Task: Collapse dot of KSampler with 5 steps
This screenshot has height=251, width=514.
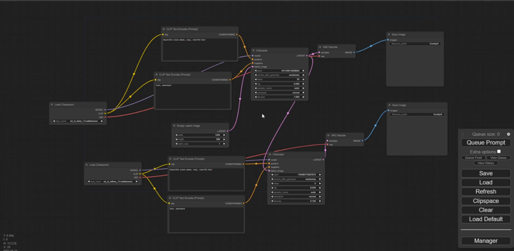Action: coord(270,154)
